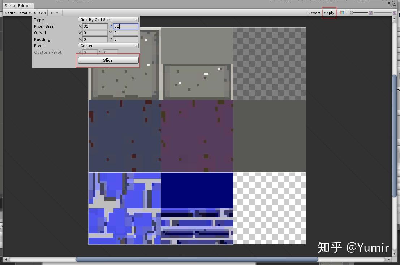Screen dimensions: 400x265
Task: Select the Sprite Editor tab
Action: [x=17, y=6]
